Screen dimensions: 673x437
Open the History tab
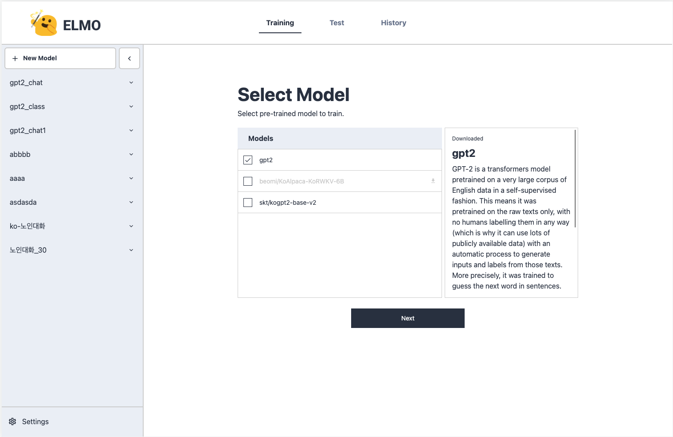click(x=393, y=23)
